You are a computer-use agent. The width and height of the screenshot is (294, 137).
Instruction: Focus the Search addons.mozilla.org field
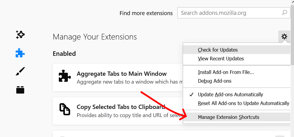(x=234, y=13)
